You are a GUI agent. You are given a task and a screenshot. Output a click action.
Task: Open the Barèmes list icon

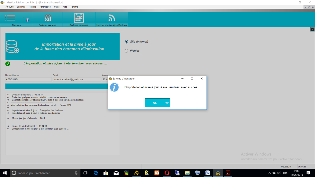pyautogui.click(x=10, y=18)
